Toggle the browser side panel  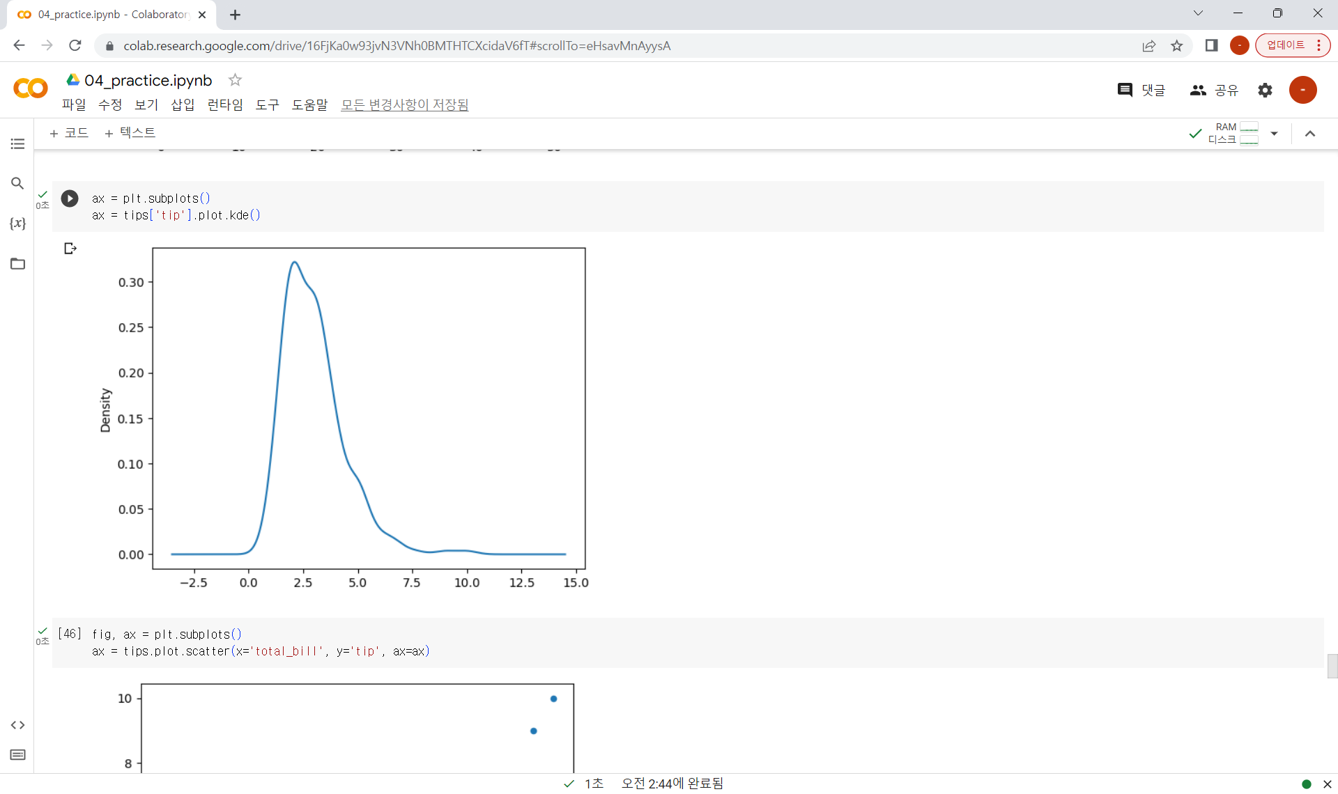[1211, 46]
